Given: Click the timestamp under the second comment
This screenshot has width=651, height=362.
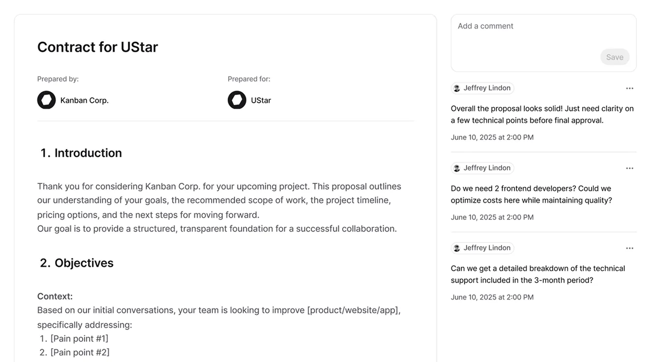Looking at the screenshot, I should coord(492,217).
